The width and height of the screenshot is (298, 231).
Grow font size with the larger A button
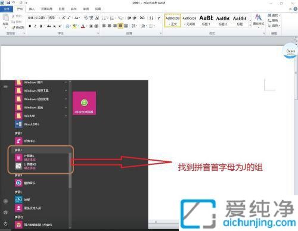(64, 18)
